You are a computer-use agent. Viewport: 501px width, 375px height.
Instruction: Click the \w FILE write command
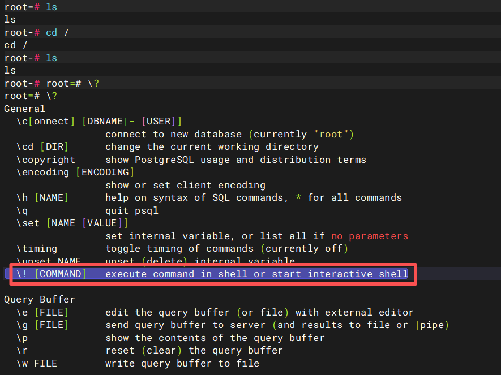[x=37, y=363]
